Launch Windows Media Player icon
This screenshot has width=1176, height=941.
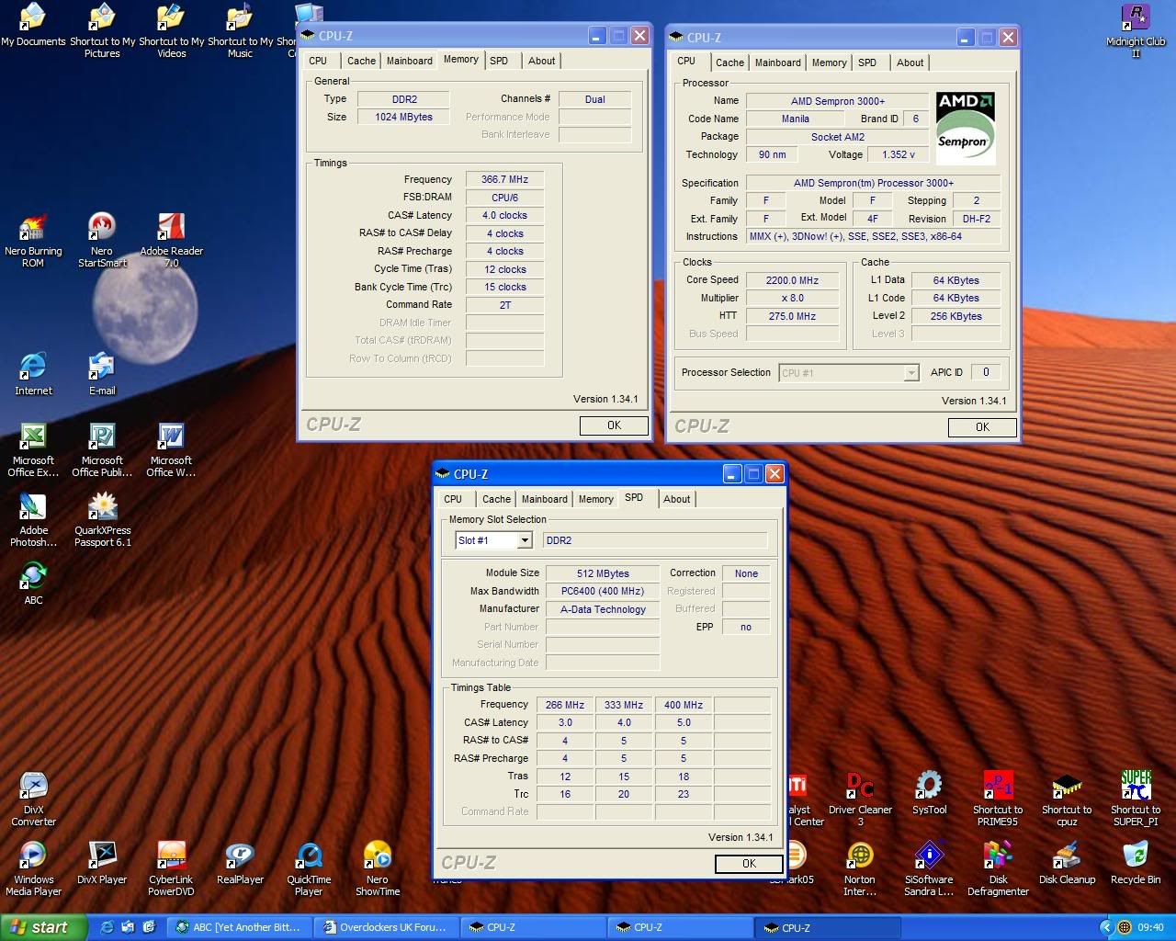tap(33, 869)
